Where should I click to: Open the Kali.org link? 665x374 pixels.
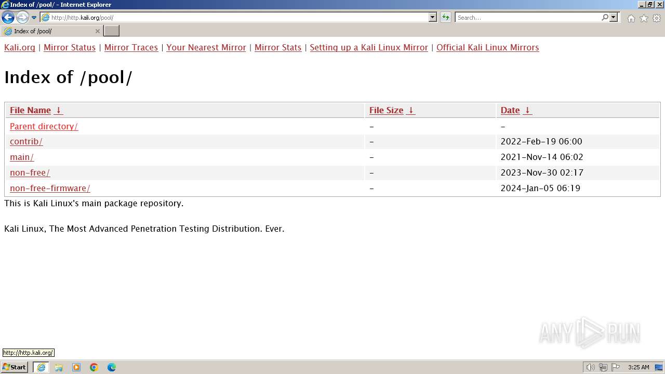20,47
